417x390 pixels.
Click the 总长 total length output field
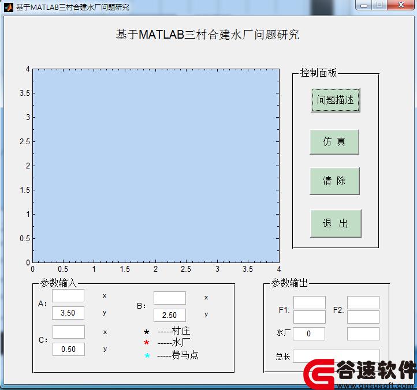point(336,356)
